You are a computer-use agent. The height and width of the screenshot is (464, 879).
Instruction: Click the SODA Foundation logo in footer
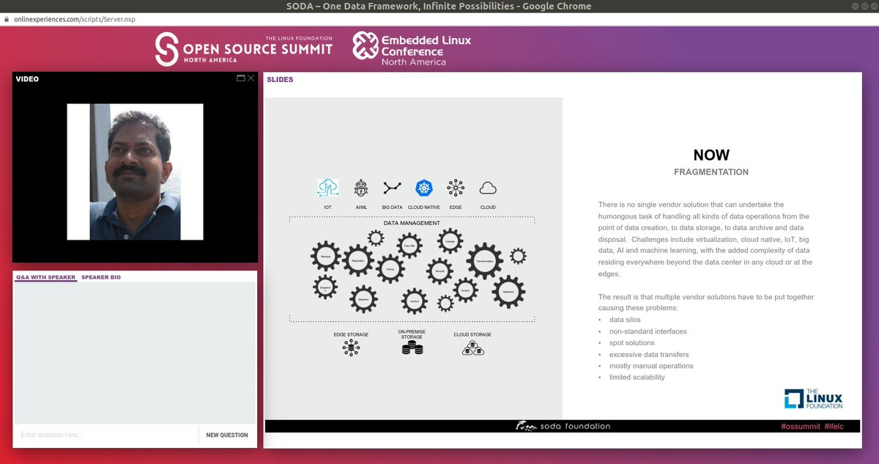tap(563, 426)
